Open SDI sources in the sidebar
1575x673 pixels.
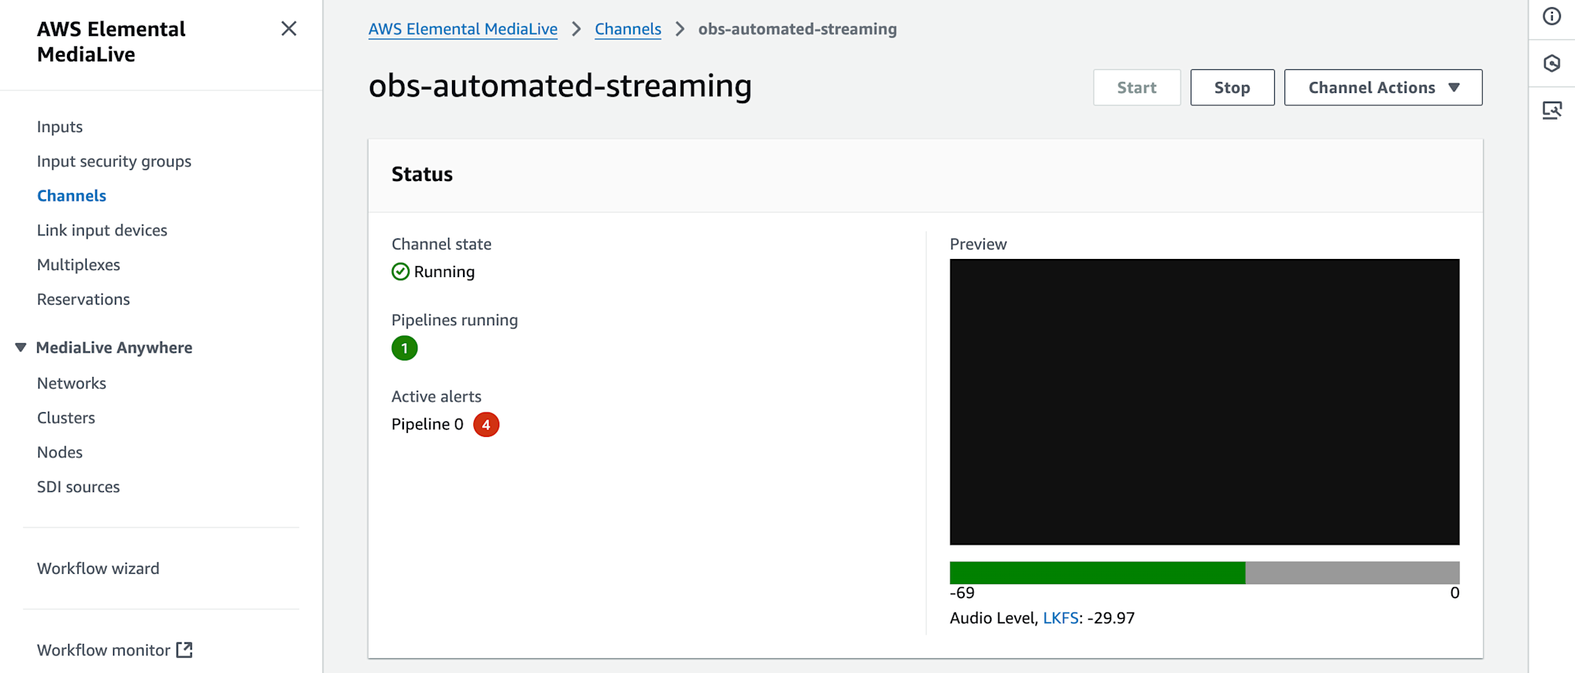click(79, 487)
